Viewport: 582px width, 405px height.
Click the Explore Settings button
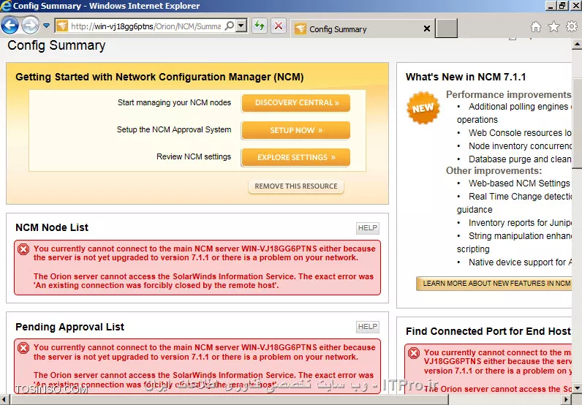296,157
